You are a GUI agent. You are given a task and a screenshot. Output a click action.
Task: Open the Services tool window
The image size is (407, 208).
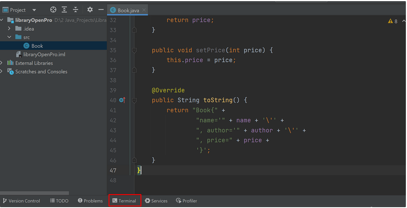[x=156, y=201]
